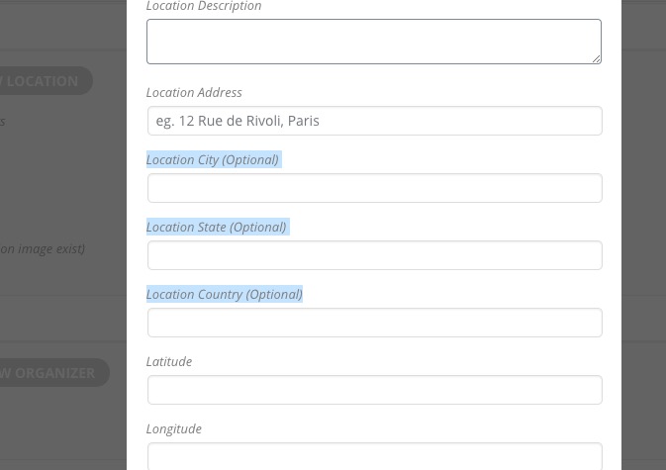Click the "Location Address" label text
Viewport: 666px width, 470px height.
(194, 93)
